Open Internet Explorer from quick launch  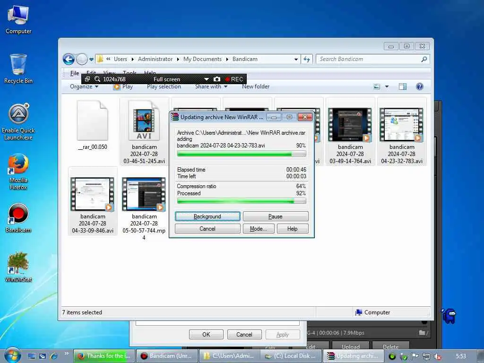pos(54,356)
